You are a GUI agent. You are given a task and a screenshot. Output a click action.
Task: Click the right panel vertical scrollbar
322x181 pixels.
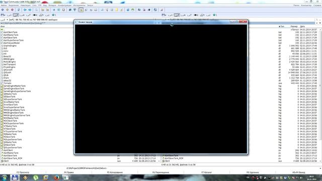320,96
